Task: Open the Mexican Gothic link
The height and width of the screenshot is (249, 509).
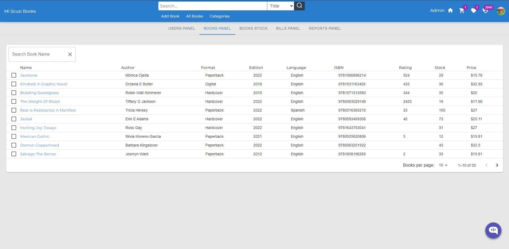Action: (x=35, y=136)
